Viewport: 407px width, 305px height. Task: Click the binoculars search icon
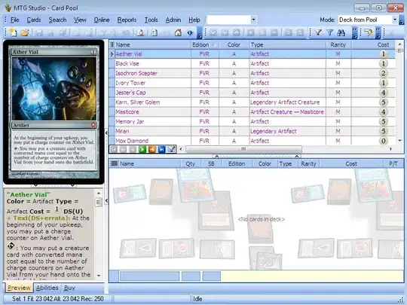click(x=341, y=32)
